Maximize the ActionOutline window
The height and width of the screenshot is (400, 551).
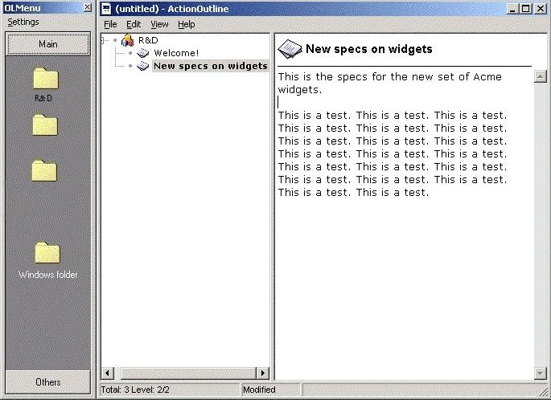pos(526,9)
